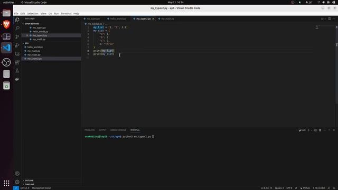The width and height of the screenshot is (338, 190).
Task: Click UTF-8 encoding in status bar
Action: coord(289,188)
